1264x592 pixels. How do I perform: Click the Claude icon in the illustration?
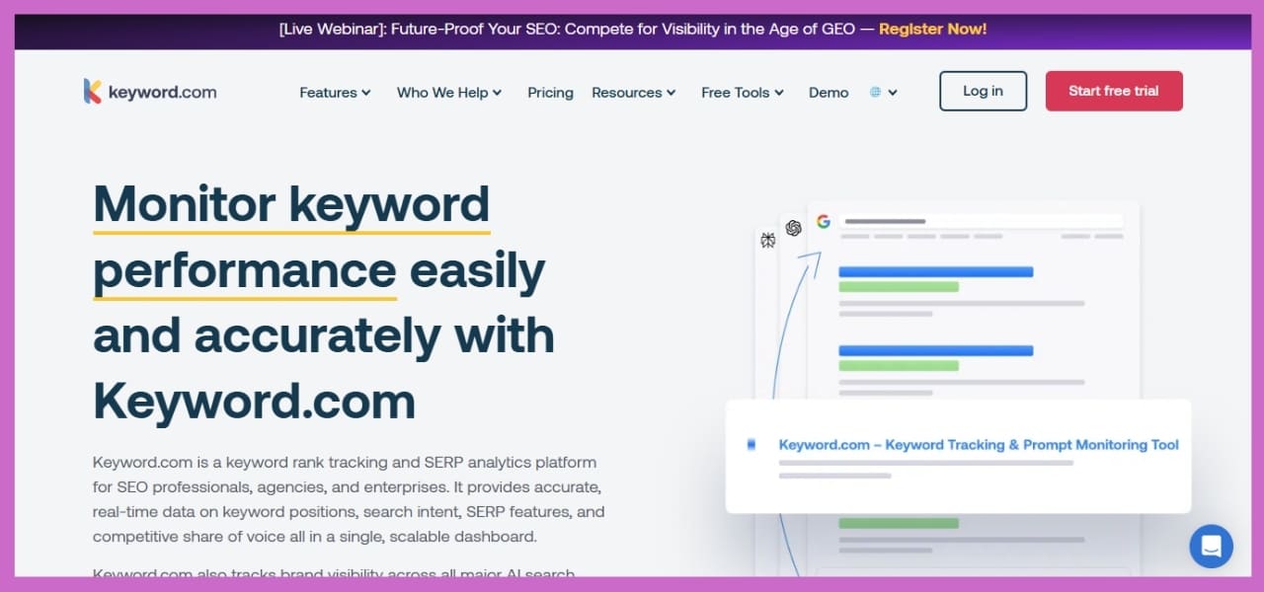[x=768, y=239]
